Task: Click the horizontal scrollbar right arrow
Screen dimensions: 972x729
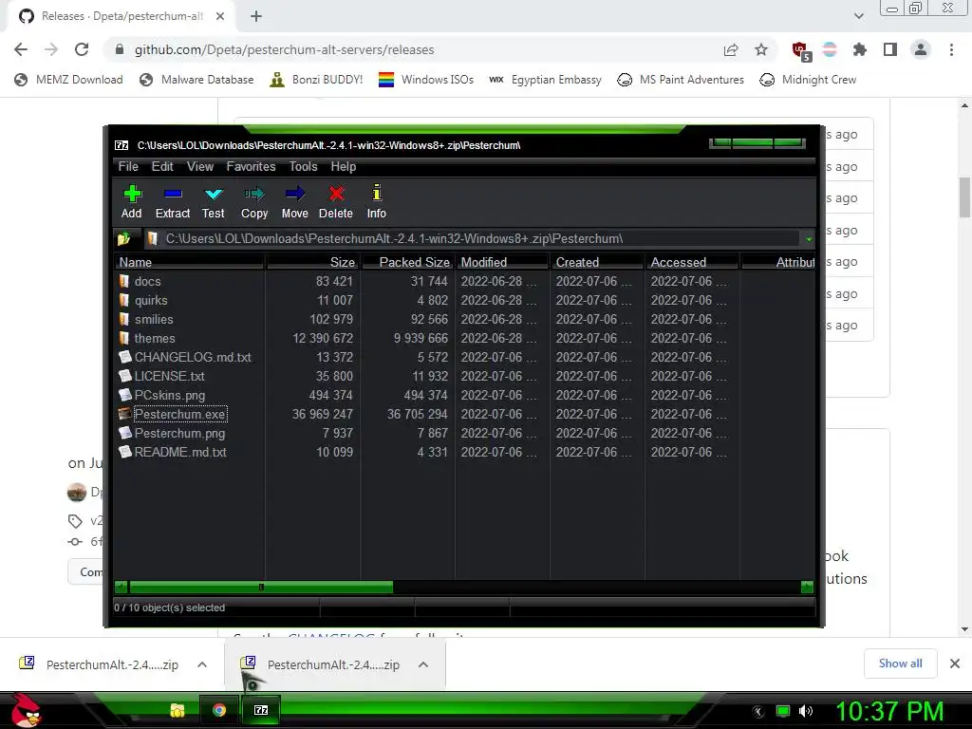Action: [x=807, y=587]
